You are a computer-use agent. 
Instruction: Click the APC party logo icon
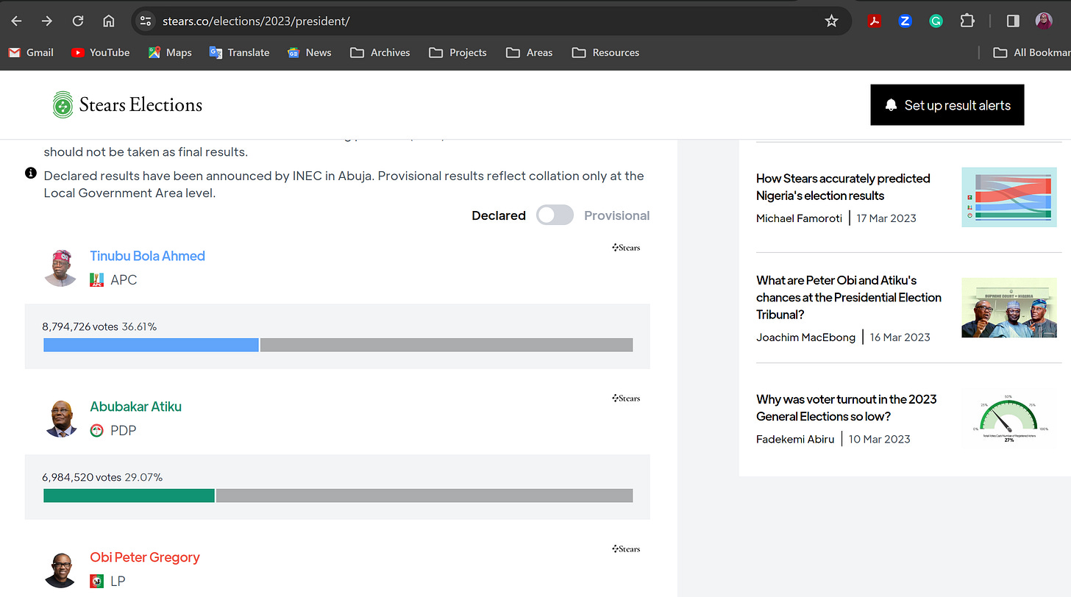click(x=96, y=279)
